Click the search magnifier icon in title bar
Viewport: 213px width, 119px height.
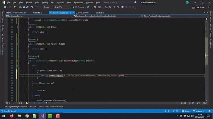pyautogui.click(x=135, y=2)
